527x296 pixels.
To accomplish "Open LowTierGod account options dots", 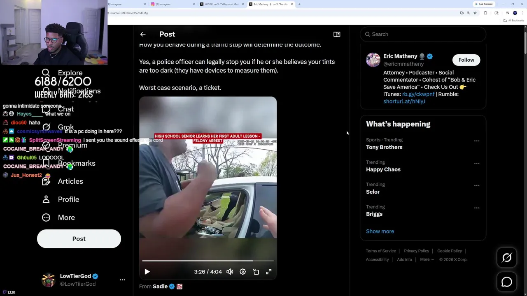I will point(122,280).
